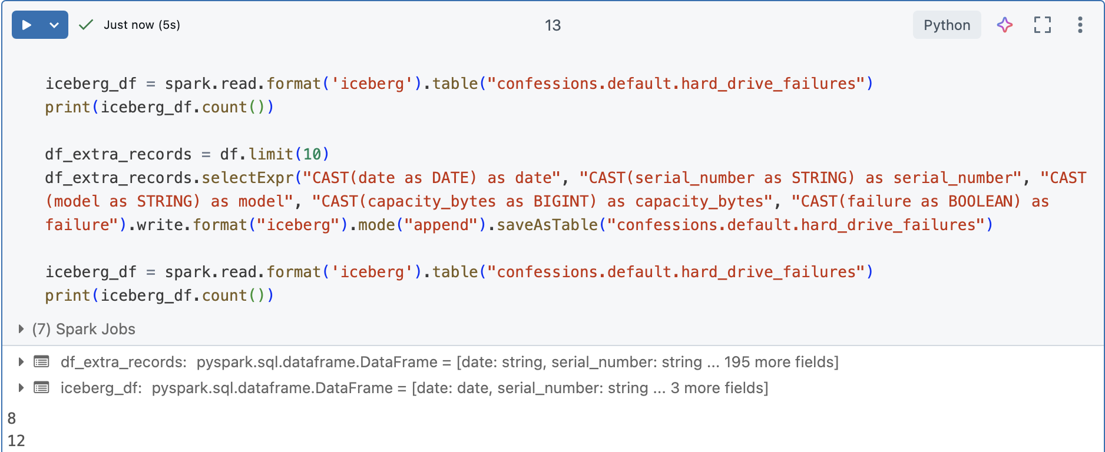
Task: Open the run options chevron dropdown
Action: click(54, 25)
